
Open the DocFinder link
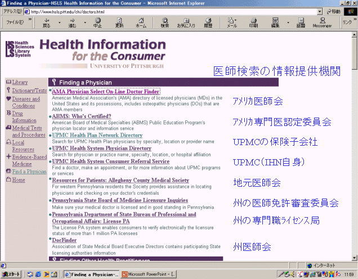[64, 240]
